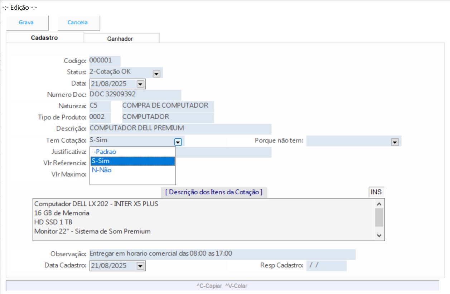This screenshot has height=294, width=450.
Task: Open the Status dropdown arrow
Action: pyautogui.click(x=156, y=73)
